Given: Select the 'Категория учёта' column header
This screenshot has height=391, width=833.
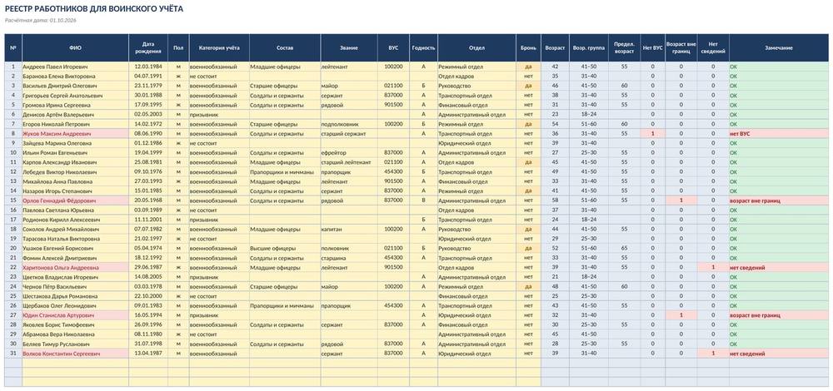Looking at the screenshot, I should tap(219, 47).
